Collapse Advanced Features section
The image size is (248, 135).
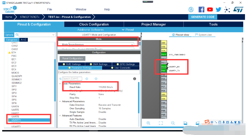(x=60, y=116)
